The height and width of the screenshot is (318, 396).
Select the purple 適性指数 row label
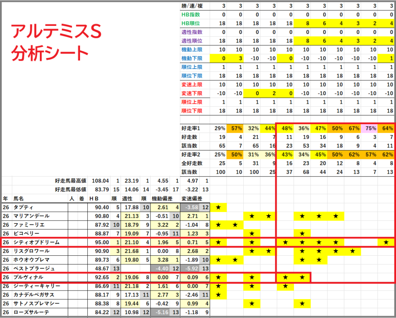click(192, 32)
